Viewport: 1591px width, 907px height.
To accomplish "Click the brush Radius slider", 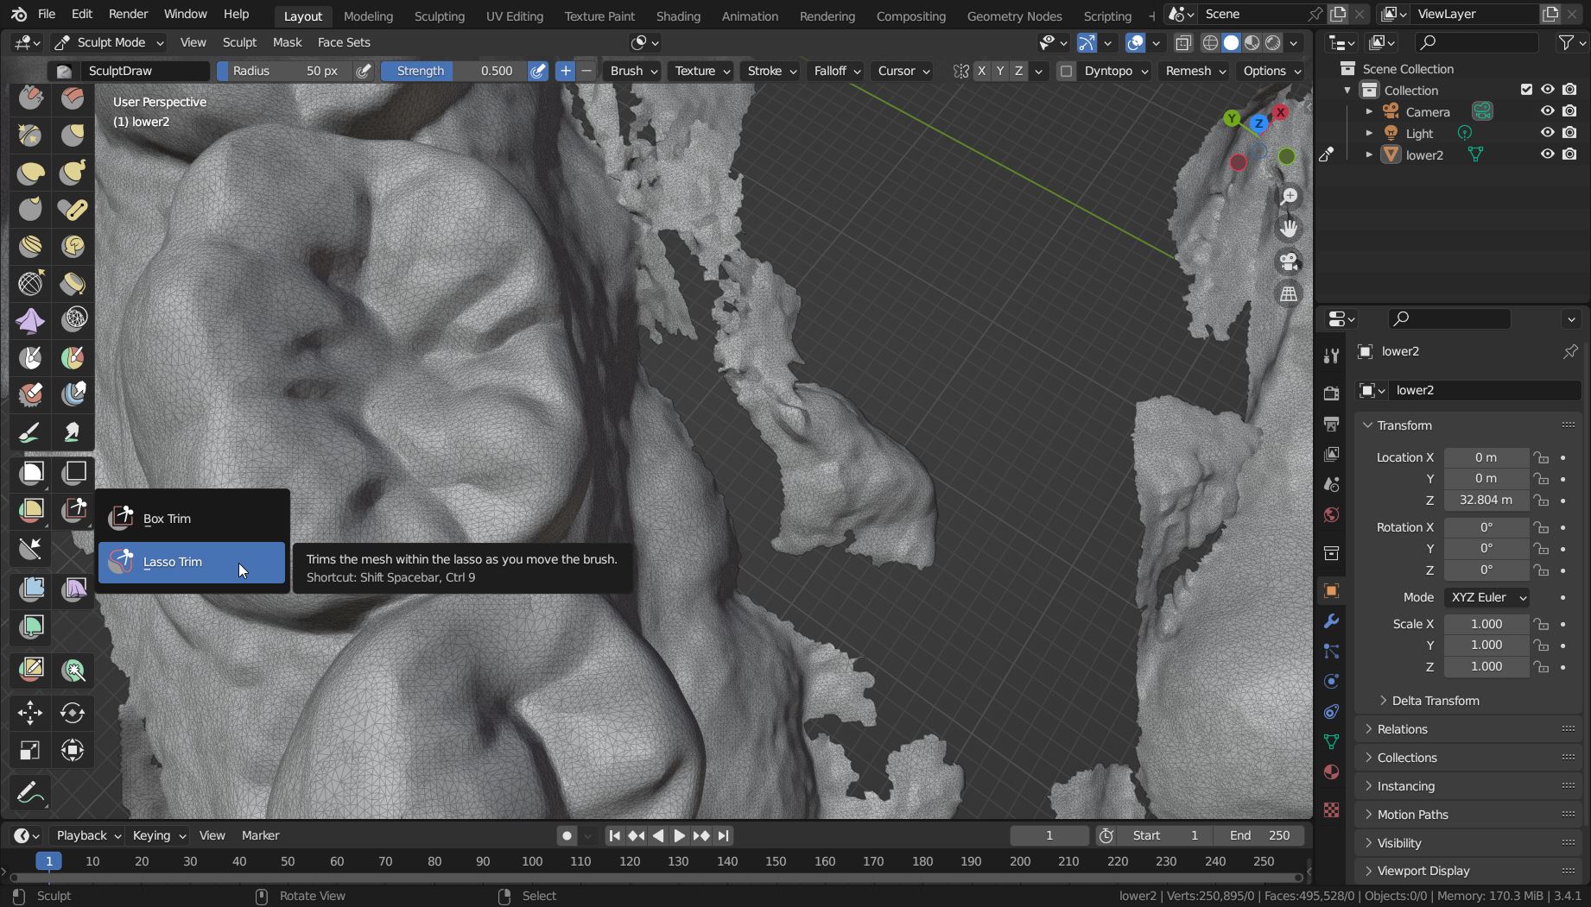I will (x=284, y=71).
